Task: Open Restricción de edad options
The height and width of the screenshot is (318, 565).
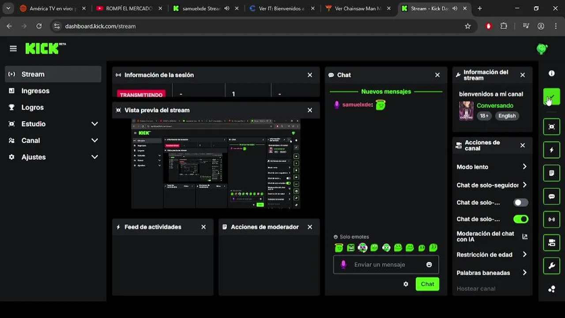Action: (492, 255)
